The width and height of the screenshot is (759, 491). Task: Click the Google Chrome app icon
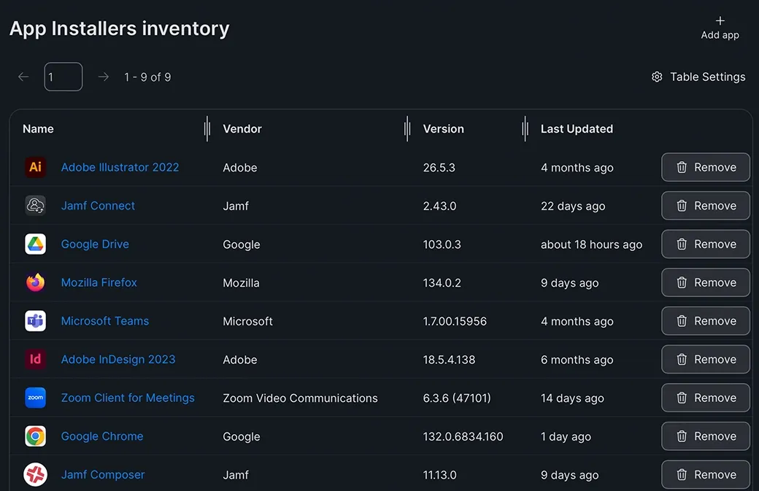[35, 436]
